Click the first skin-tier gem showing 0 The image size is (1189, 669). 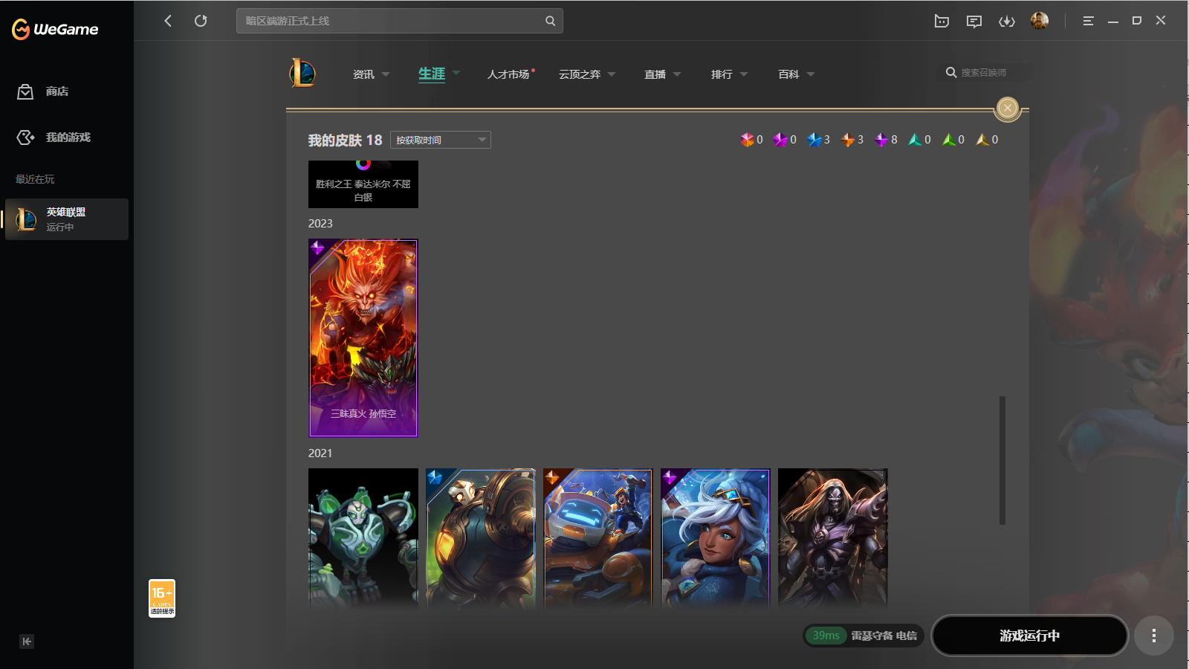tap(747, 140)
